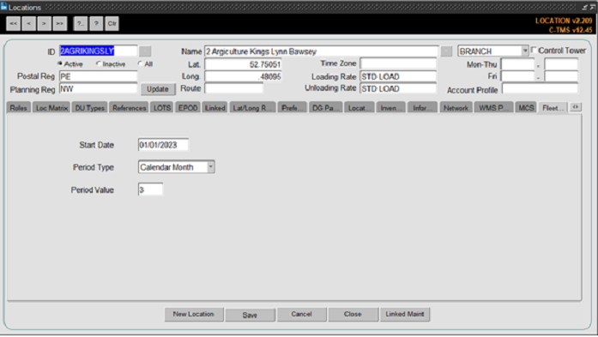
Task: Click the Account Profile field
Action: (x=540, y=89)
